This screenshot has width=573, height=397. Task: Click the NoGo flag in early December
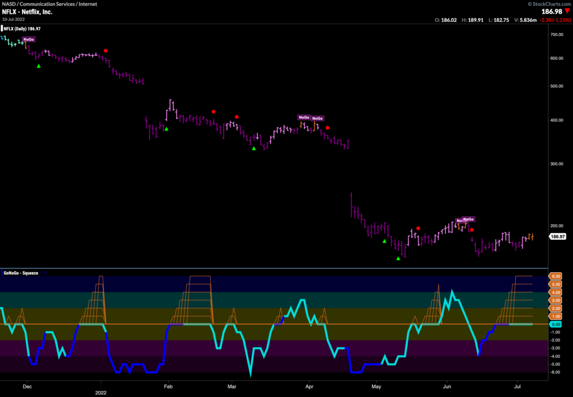pos(29,39)
